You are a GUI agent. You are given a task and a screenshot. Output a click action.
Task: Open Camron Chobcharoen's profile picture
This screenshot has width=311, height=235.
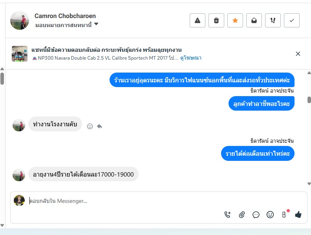tap(20, 20)
